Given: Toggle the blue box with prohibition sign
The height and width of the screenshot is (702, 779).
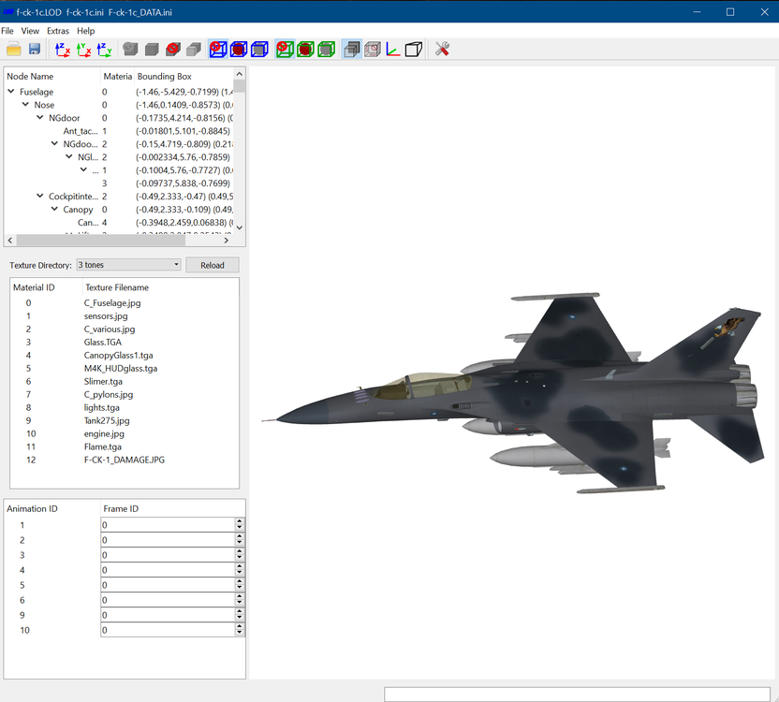Looking at the screenshot, I should (218, 50).
